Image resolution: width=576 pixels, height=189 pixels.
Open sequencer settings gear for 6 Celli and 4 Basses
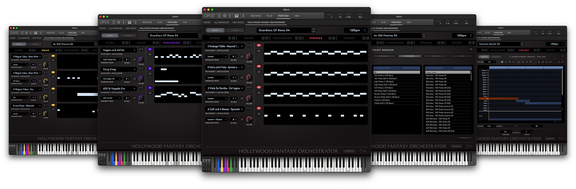coord(259,114)
